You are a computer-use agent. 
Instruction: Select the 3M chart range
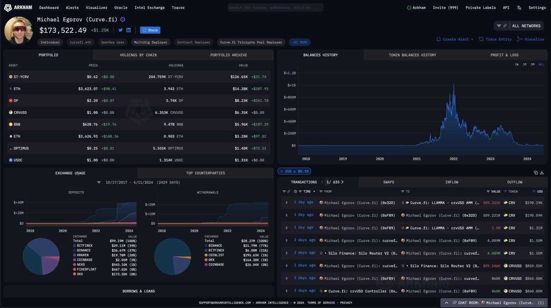pyautogui.click(x=533, y=64)
